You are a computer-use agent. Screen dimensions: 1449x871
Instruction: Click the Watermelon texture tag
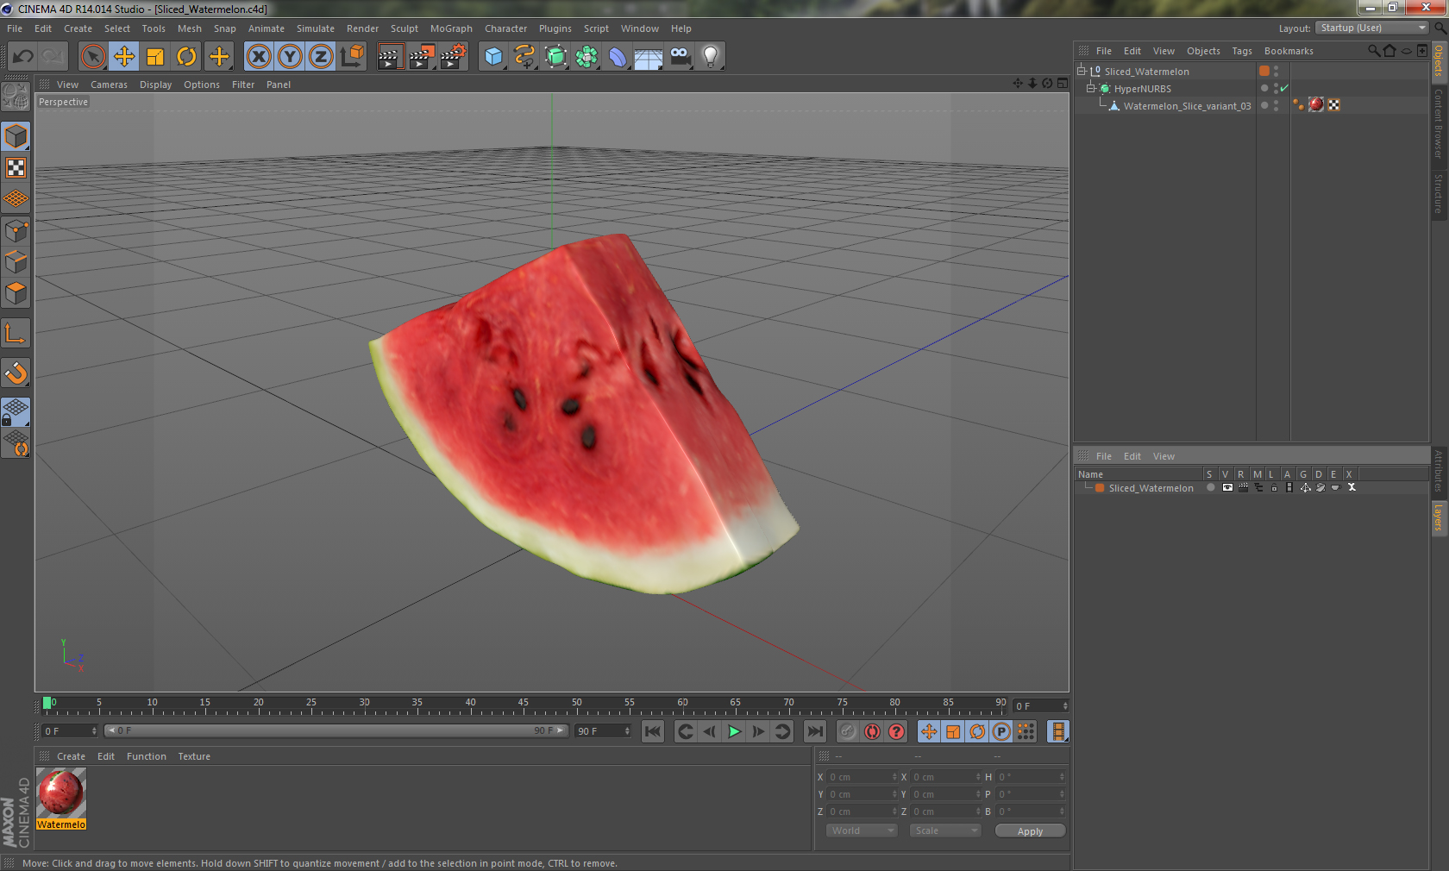pos(1316,105)
